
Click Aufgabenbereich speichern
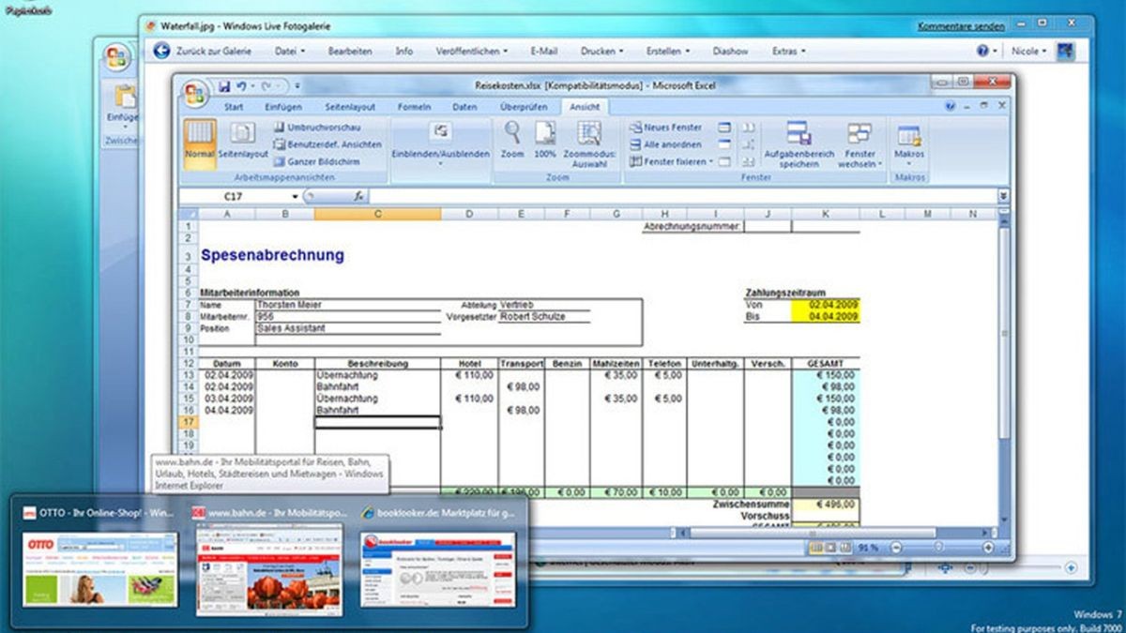pyautogui.click(x=799, y=147)
